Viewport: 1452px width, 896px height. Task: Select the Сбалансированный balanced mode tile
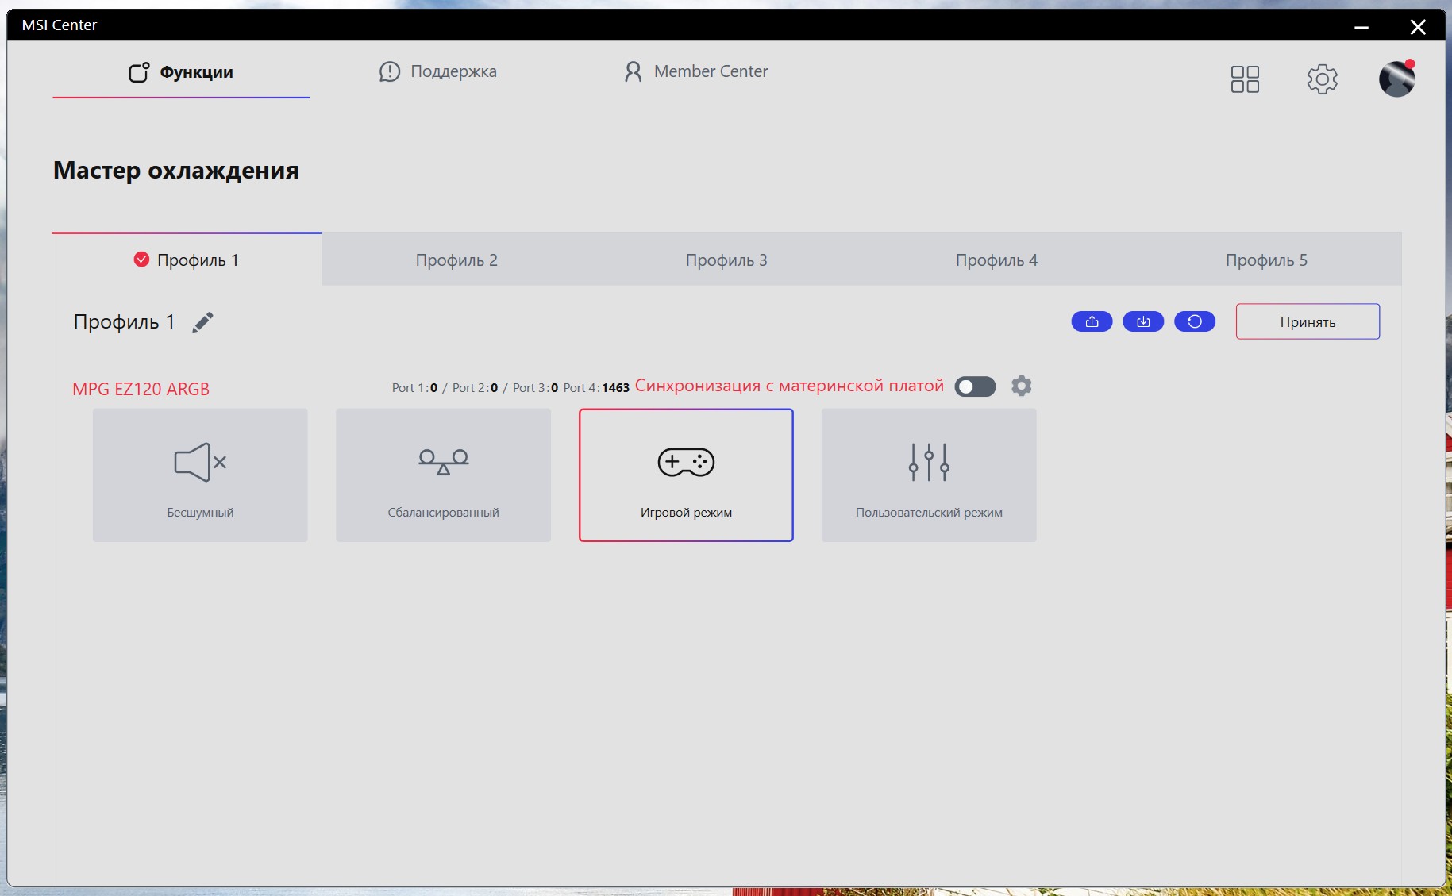tap(443, 475)
